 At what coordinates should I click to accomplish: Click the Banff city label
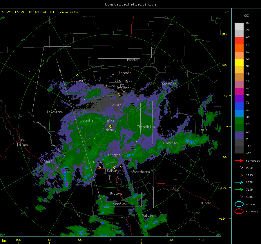pos(48,162)
